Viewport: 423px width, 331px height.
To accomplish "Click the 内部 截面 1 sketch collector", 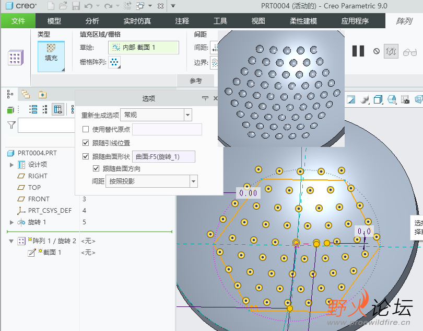I will 144,48.
